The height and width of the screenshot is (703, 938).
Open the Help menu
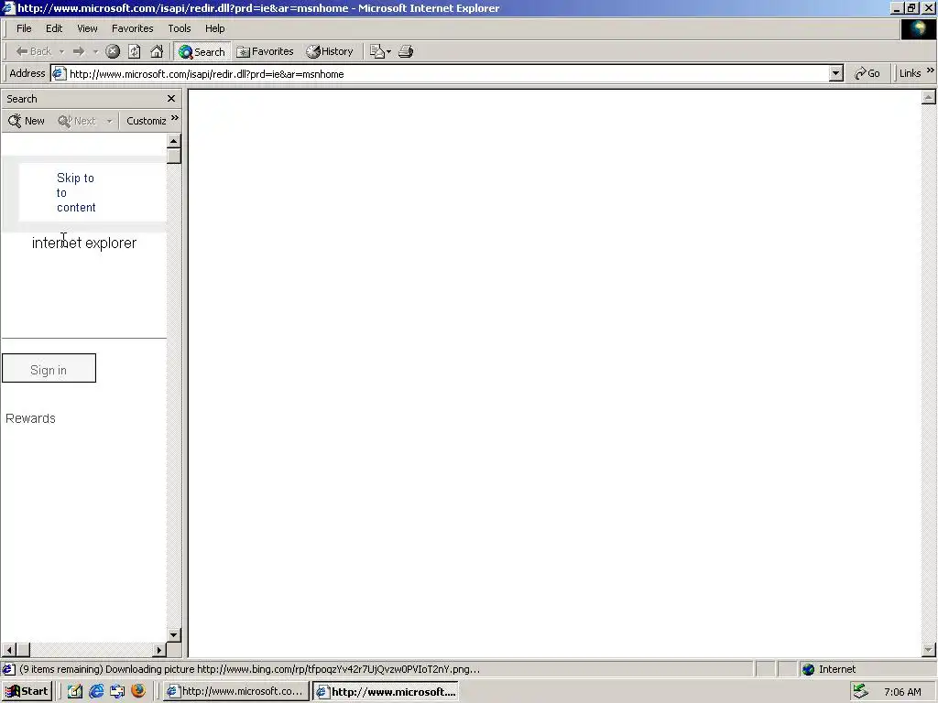214,28
